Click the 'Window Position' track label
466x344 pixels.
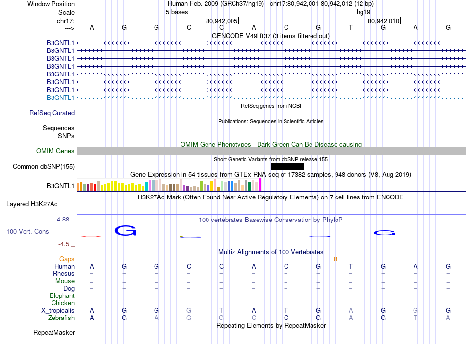point(51,4)
